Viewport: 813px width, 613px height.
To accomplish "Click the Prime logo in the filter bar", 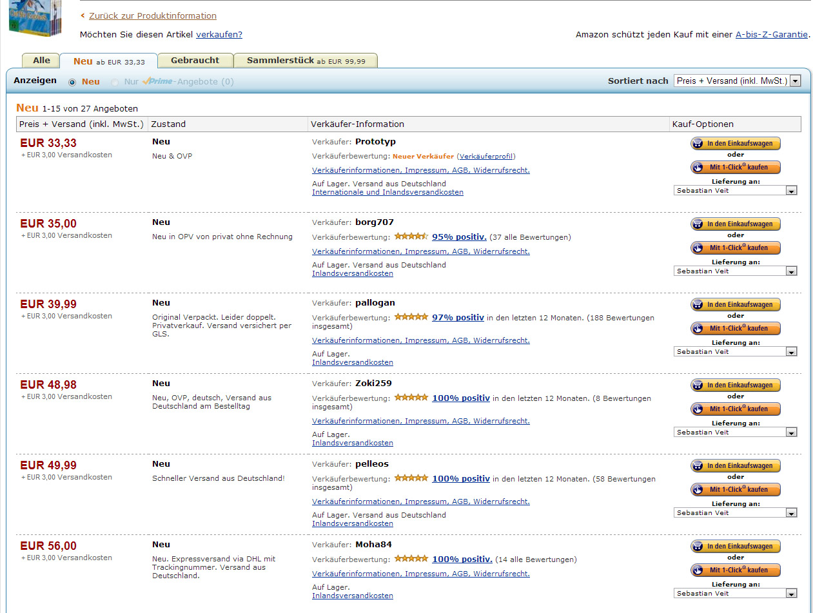I will pos(158,82).
